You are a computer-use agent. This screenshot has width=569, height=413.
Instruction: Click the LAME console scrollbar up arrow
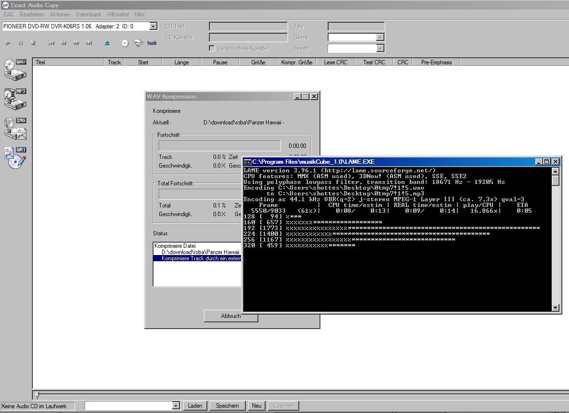(x=555, y=171)
